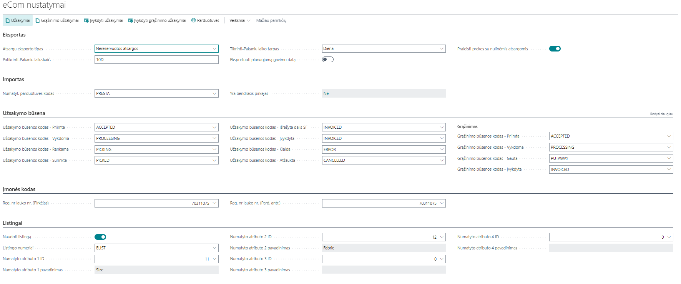The width and height of the screenshot is (681, 284).
Task: Open Užsakymo būsenos kodas - Renkama dropdown
Action: pos(214,149)
